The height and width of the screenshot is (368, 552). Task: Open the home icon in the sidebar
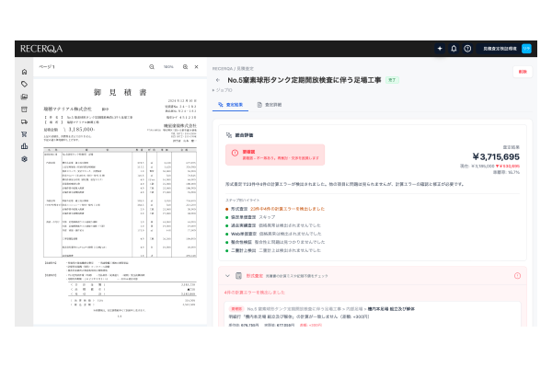click(x=25, y=71)
